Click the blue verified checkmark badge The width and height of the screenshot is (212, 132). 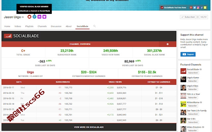[x=34, y=17]
